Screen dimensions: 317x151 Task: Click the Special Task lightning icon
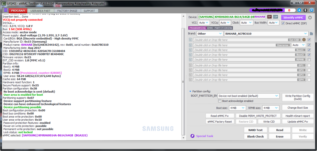click(193, 136)
